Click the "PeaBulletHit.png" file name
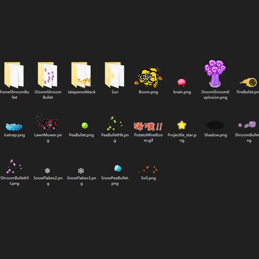Screen dimensions: 259x259 115,138
